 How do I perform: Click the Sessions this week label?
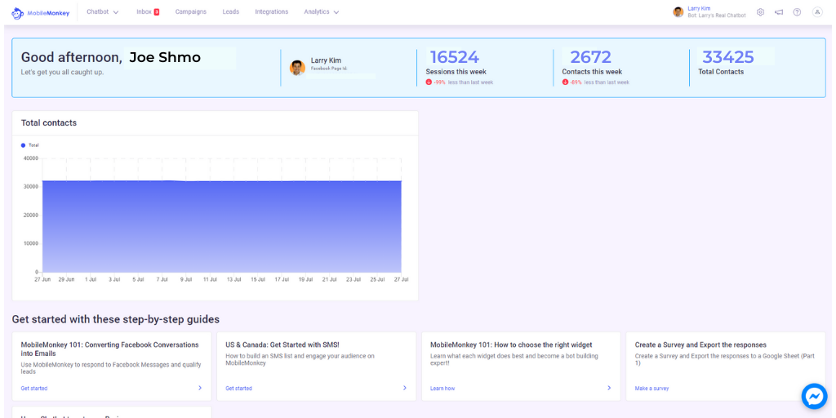click(x=456, y=72)
